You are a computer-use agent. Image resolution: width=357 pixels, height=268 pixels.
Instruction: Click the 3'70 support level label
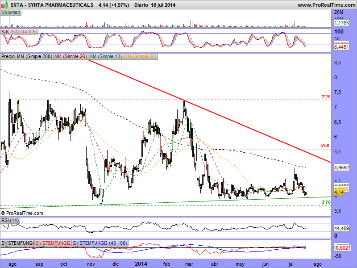326,202
